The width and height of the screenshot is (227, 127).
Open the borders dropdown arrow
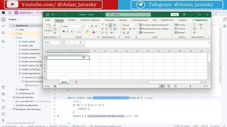82,32
